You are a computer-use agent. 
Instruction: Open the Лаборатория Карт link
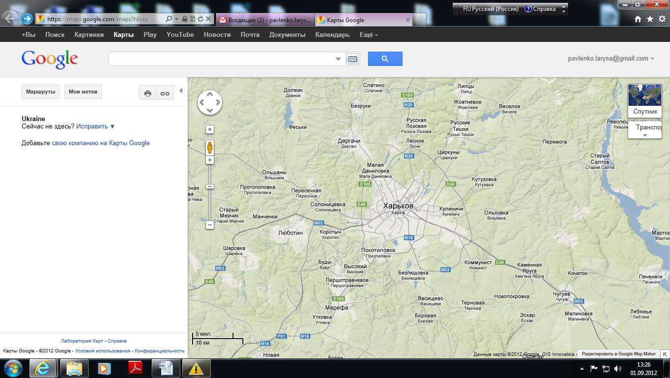(82, 341)
